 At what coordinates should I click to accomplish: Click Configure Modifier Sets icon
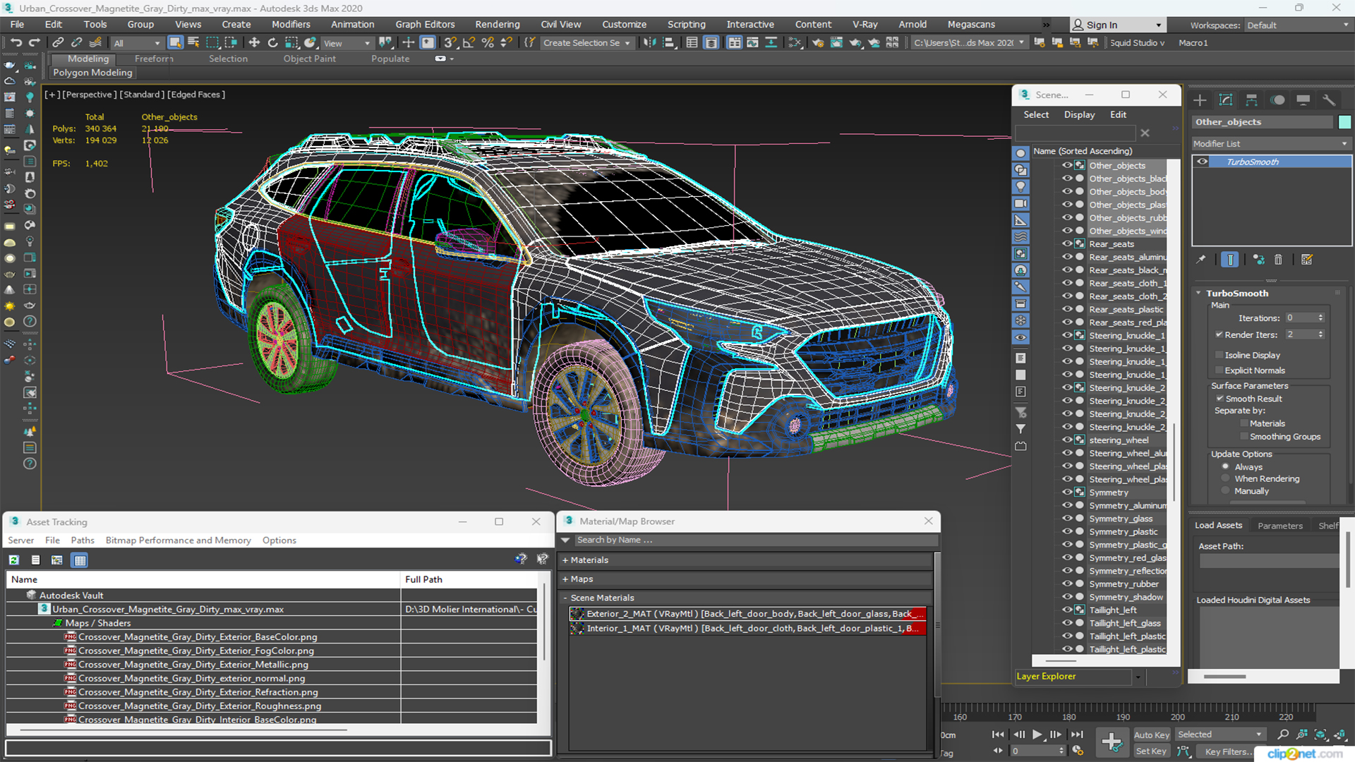pyautogui.click(x=1307, y=260)
